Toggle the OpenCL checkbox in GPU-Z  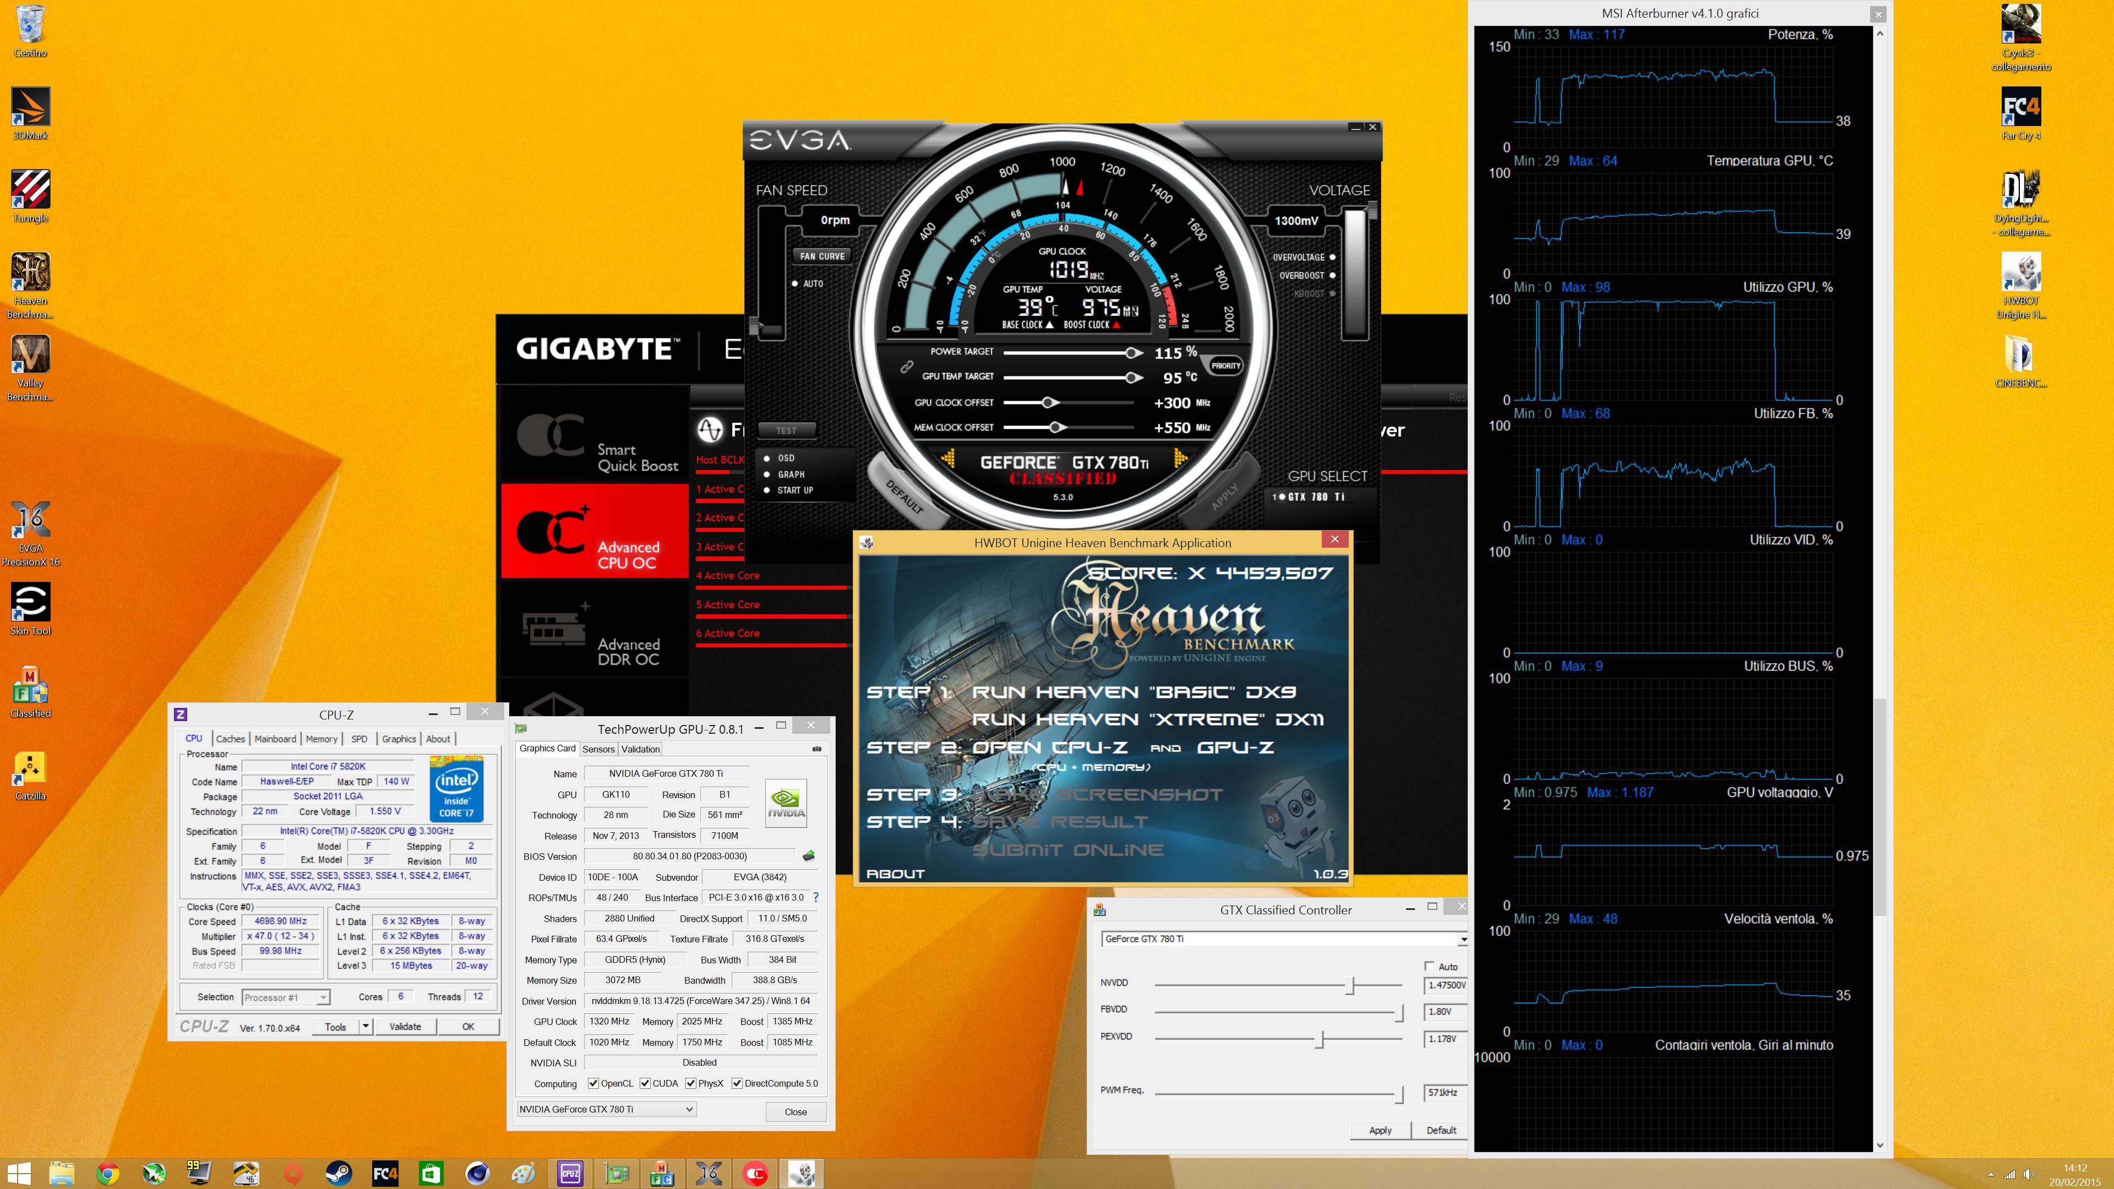point(593,1083)
